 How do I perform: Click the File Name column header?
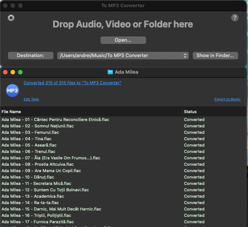91,112
